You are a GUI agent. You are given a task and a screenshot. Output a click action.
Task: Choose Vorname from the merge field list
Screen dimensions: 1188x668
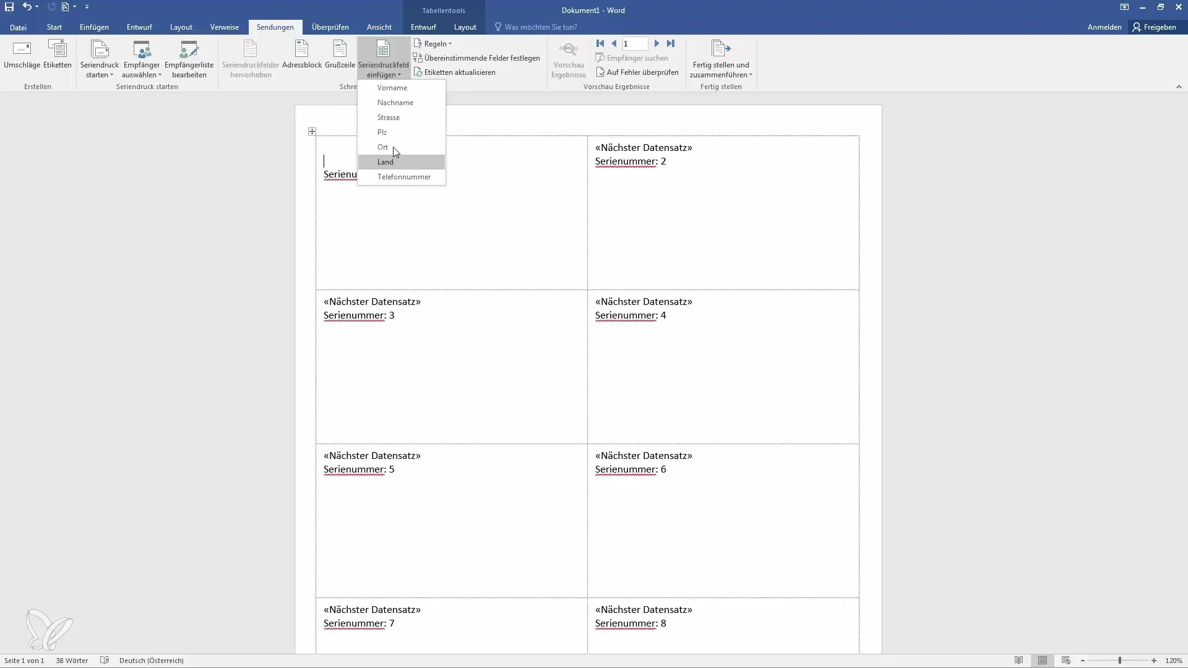(x=402, y=88)
